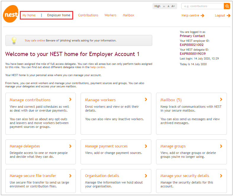Click the chevron on Manage payment sources card
This screenshot has width=234, height=196.
click(146, 146)
